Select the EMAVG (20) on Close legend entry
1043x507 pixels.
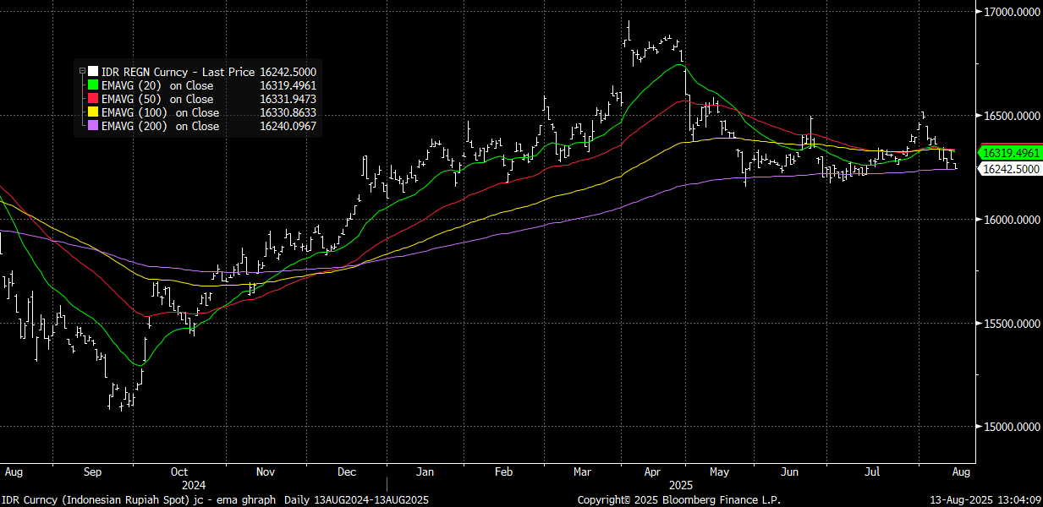[x=156, y=86]
